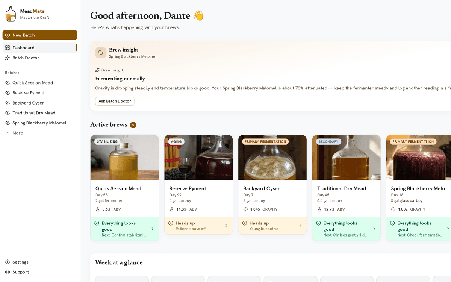Image resolution: width=451 pixels, height=282 pixels.
Task: Click the Quick Session Mead jar photo
Action: [125, 157]
